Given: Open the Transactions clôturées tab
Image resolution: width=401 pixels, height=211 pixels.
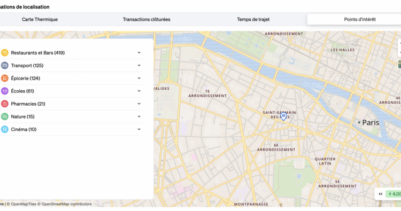Looking at the screenshot, I should (146, 19).
